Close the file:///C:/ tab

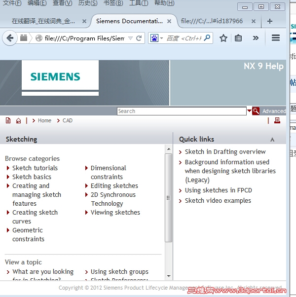coord(254,21)
